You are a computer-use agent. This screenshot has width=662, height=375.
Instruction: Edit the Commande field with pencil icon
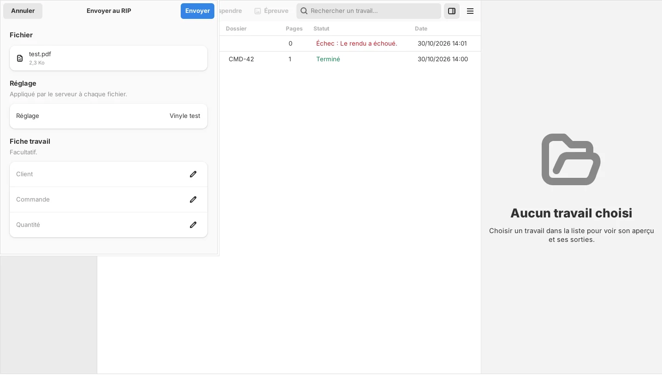193,199
